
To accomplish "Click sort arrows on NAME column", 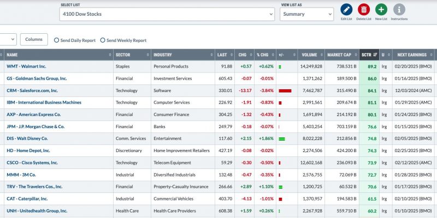I will click(x=110, y=55).
